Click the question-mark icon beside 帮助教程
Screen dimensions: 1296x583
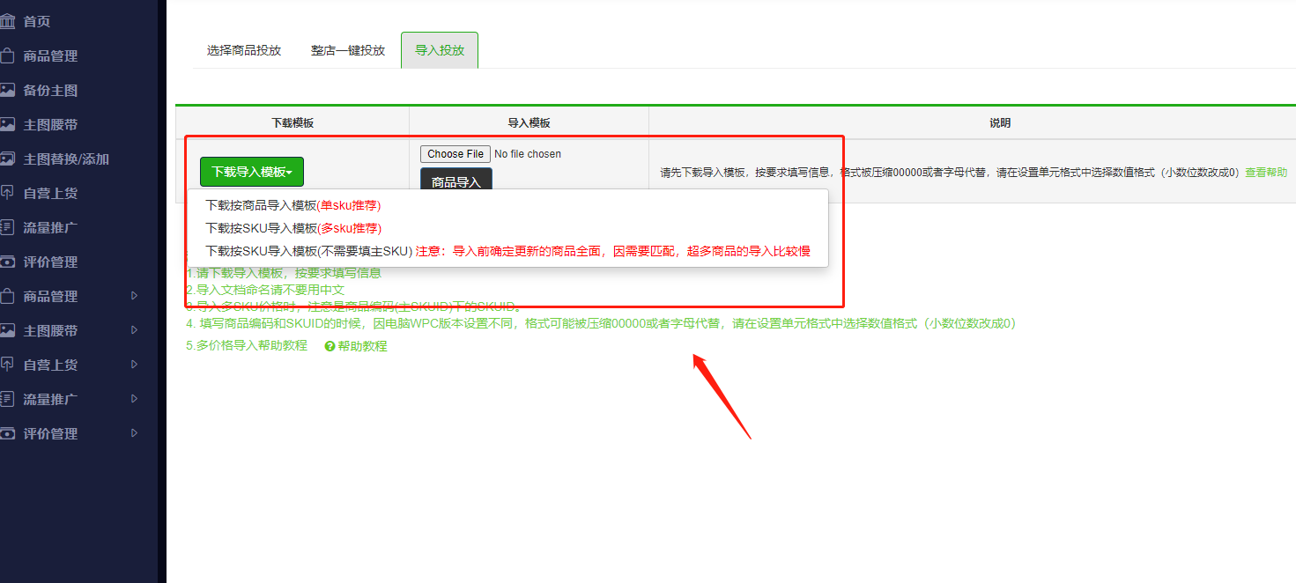point(330,347)
